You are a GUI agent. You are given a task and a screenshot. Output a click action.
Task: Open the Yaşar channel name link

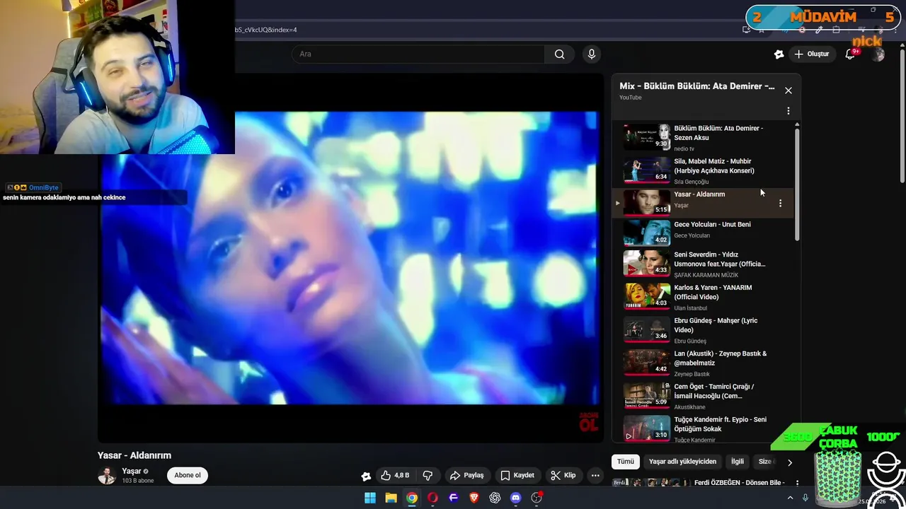(131, 472)
